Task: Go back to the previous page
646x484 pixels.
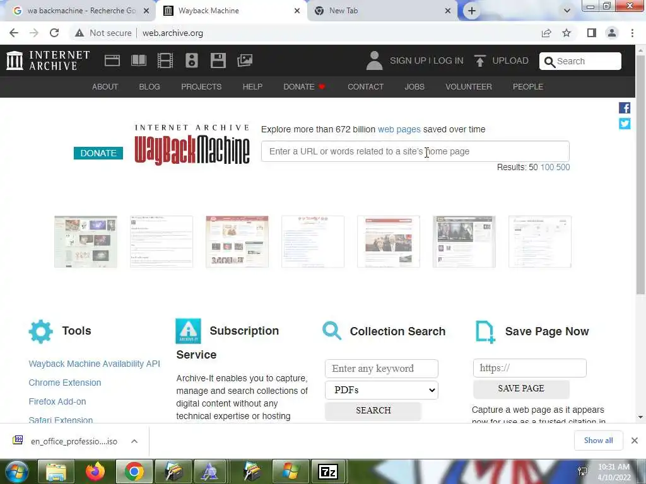Action: tap(14, 33)
